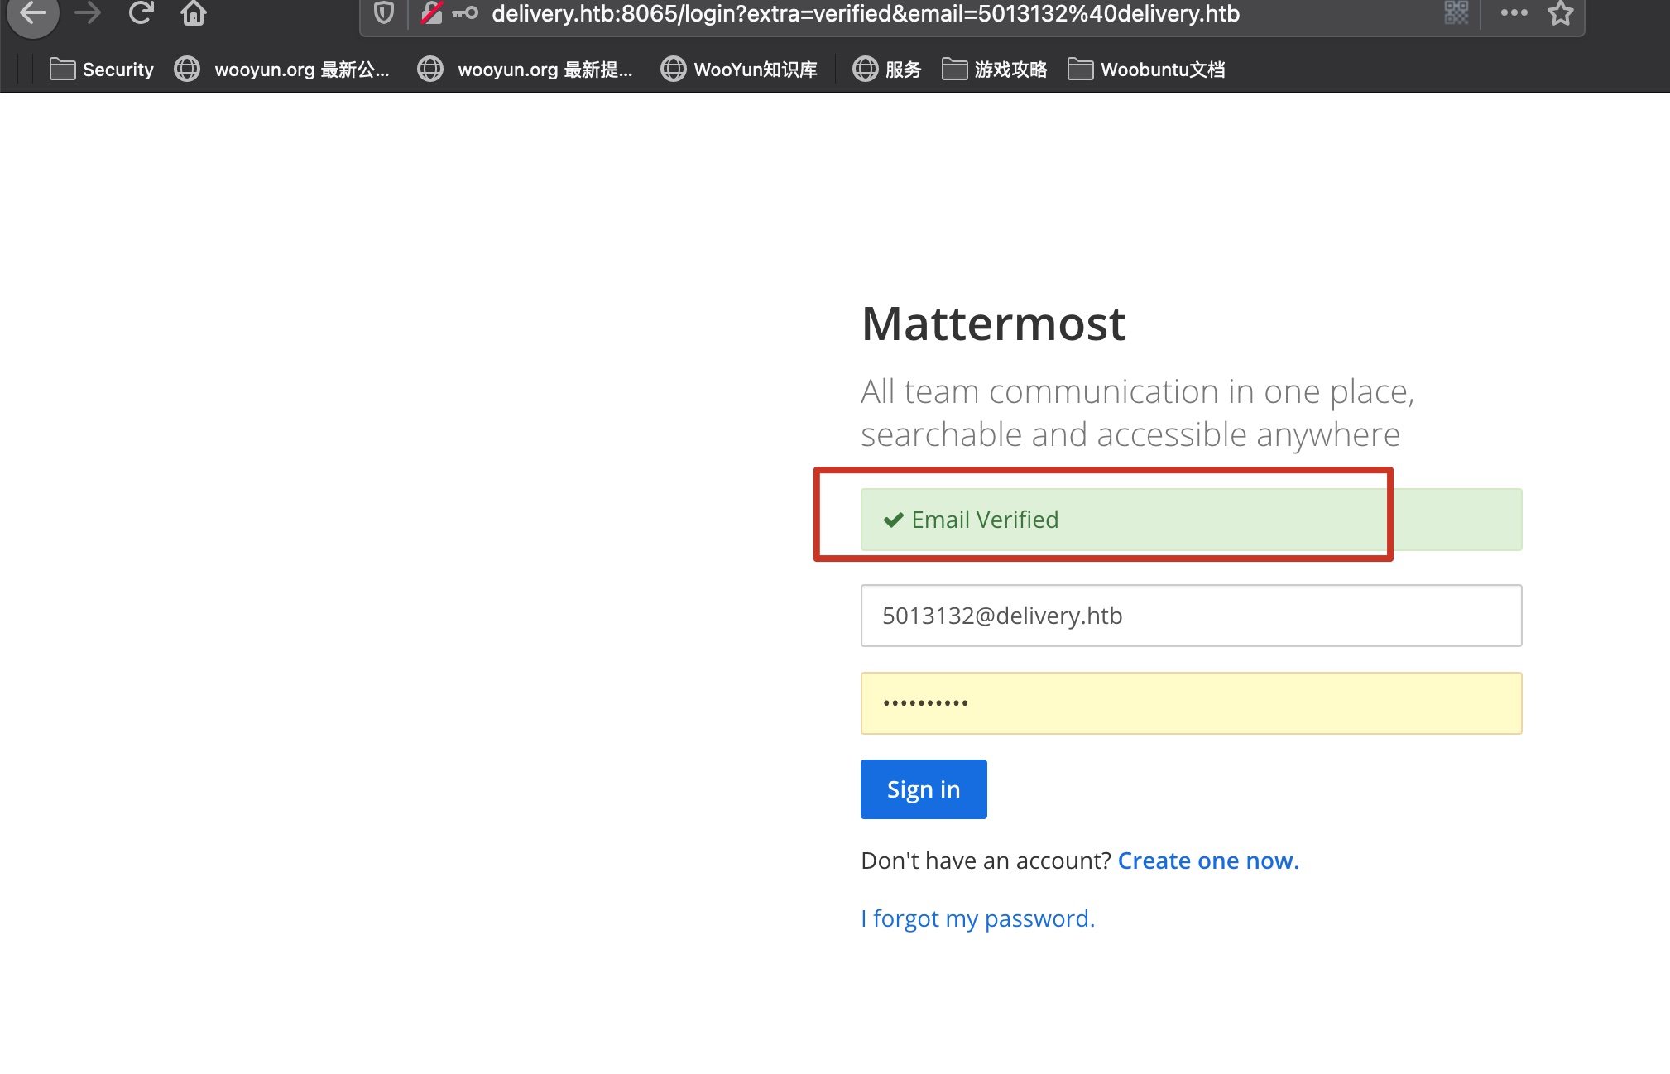Open page actions three-dot menu
The height and width of the screenshot is (1074, 1670).
pos(1514,13)
